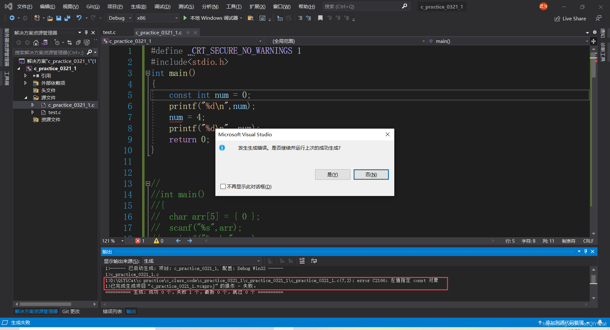Screen dimensions: 610x330
Task: Open the 121 % zoom dropdown
Action: (113, 241)
